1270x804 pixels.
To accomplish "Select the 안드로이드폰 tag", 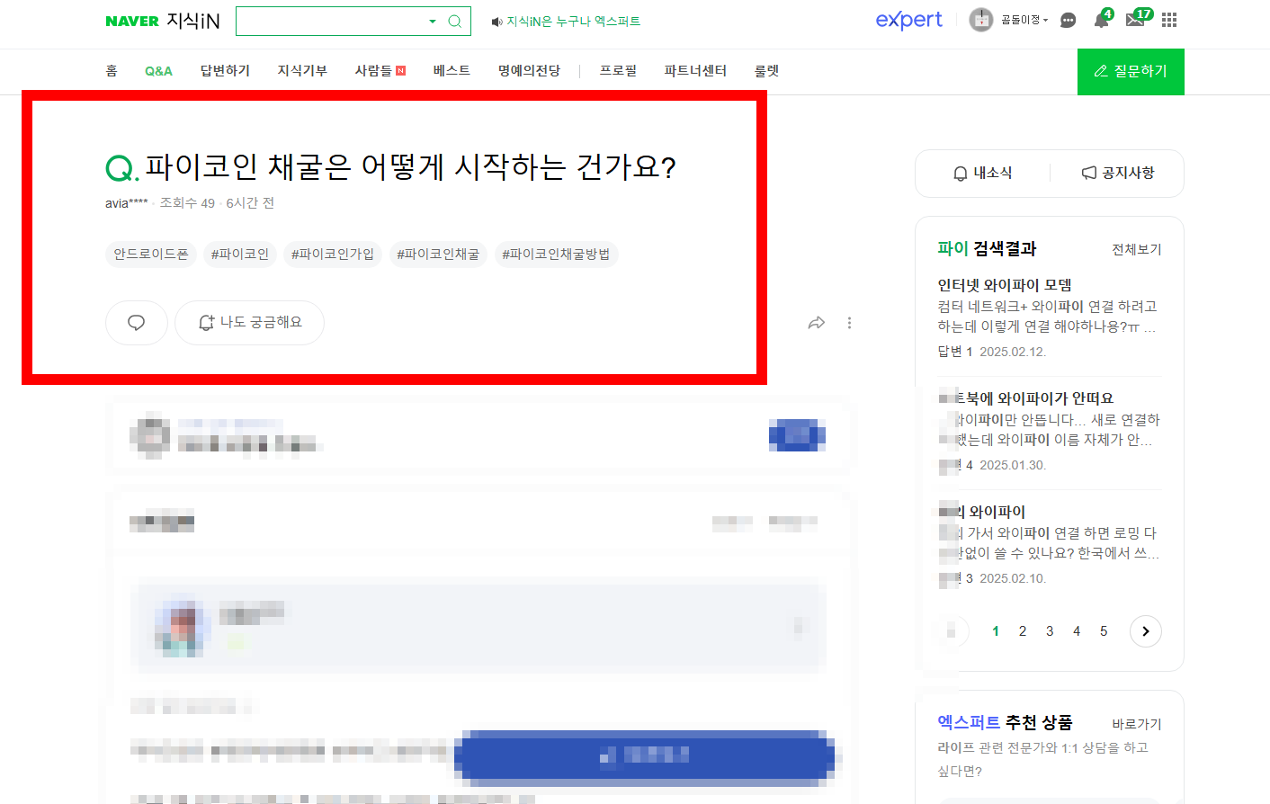I will tap(151, 255).
